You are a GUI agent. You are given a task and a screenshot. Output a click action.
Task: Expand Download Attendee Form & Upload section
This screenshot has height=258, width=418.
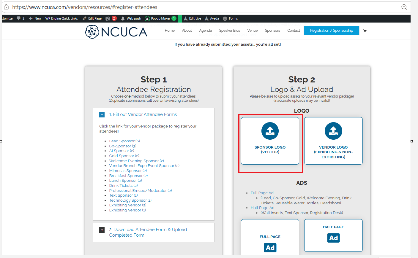102,230
